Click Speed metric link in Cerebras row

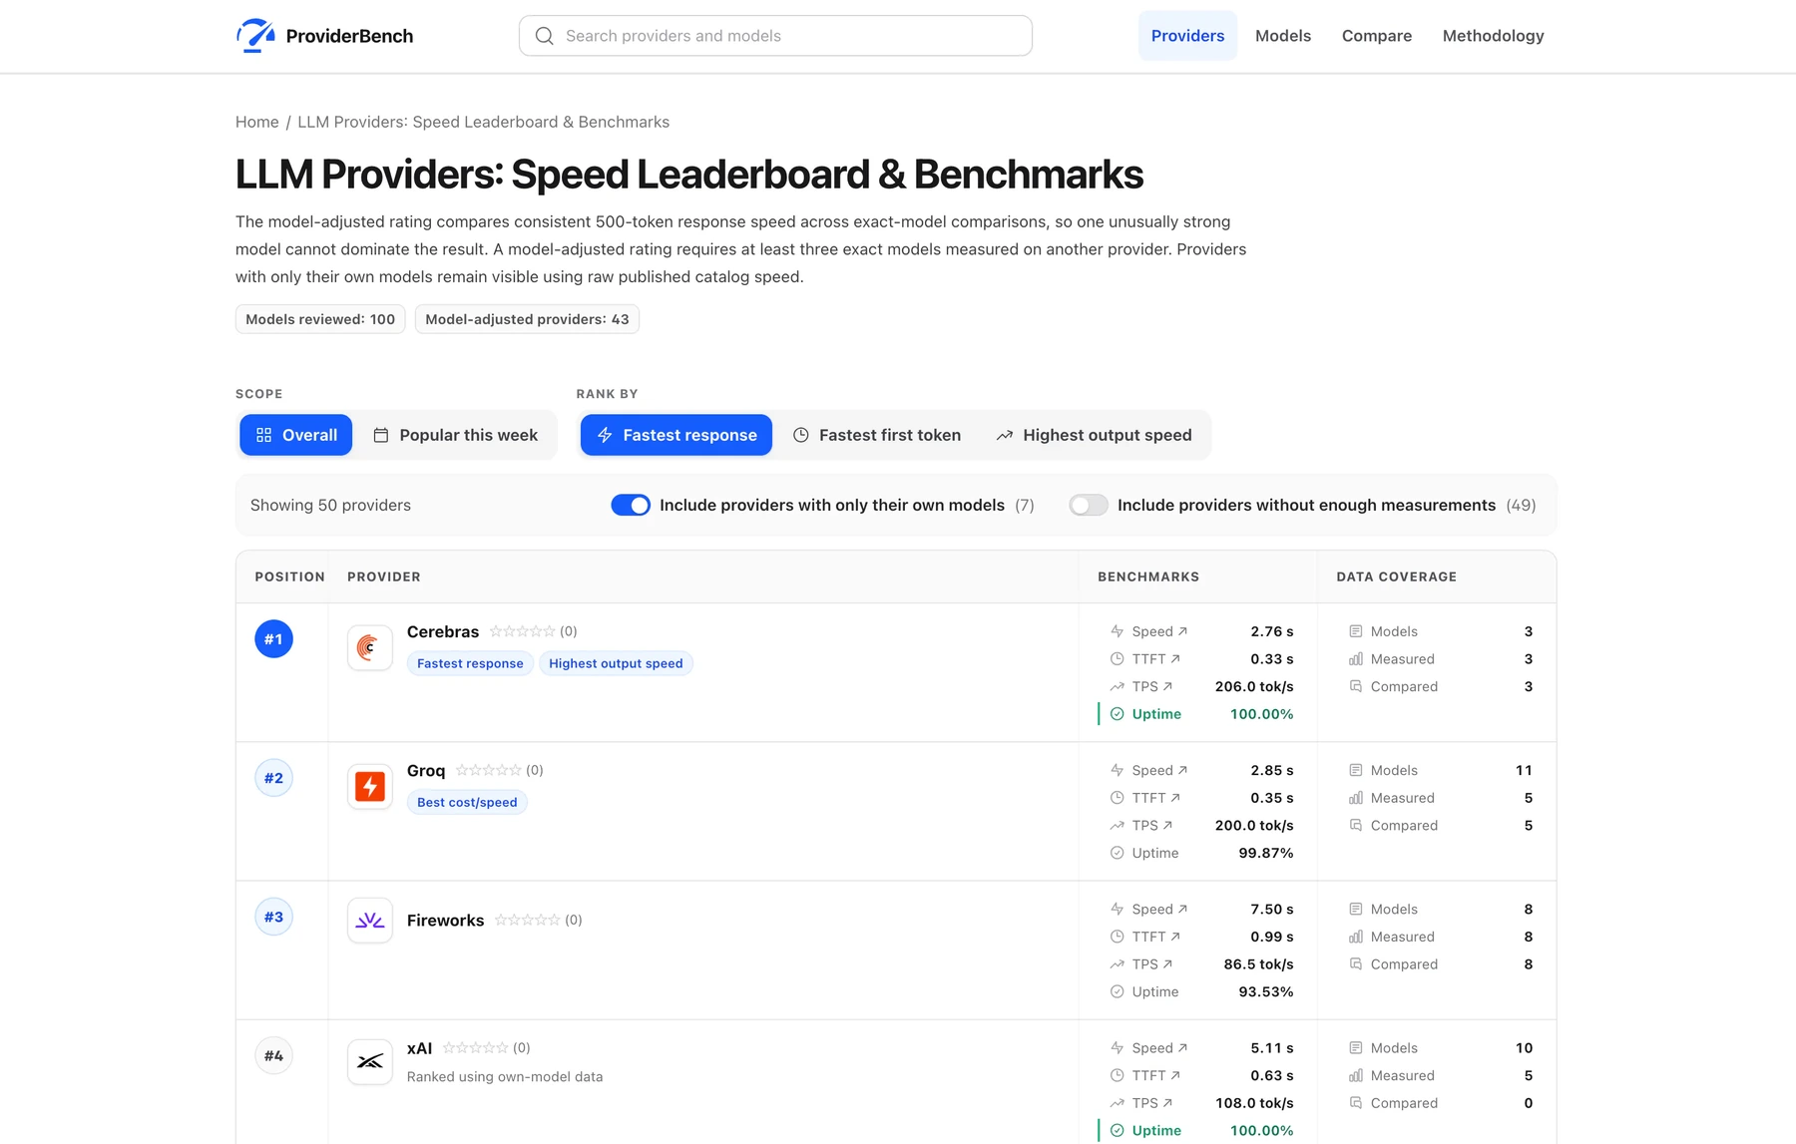click(x=1159, y=631)
